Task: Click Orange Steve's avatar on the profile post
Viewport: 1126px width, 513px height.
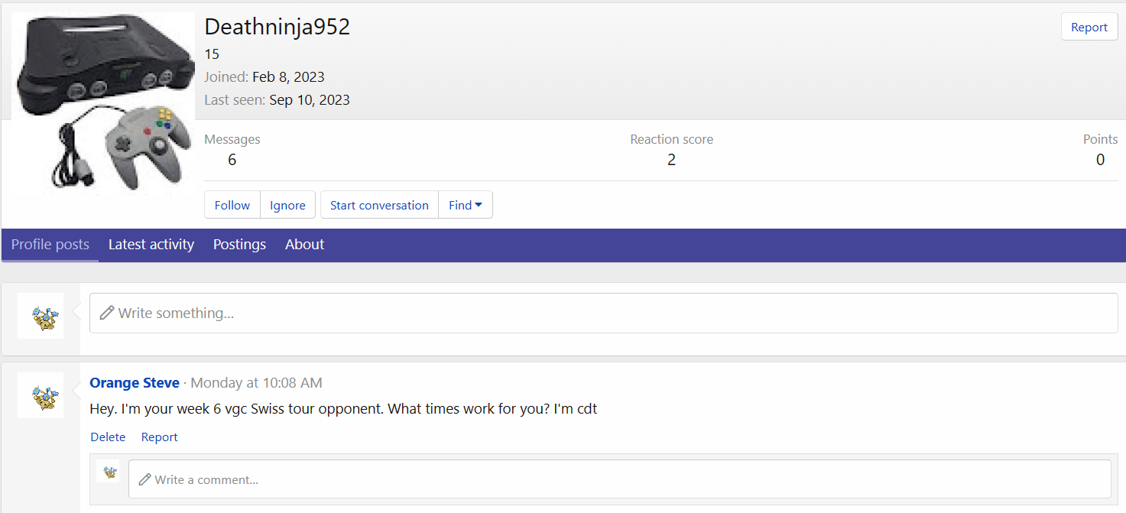Action: [x=41, y=395]
